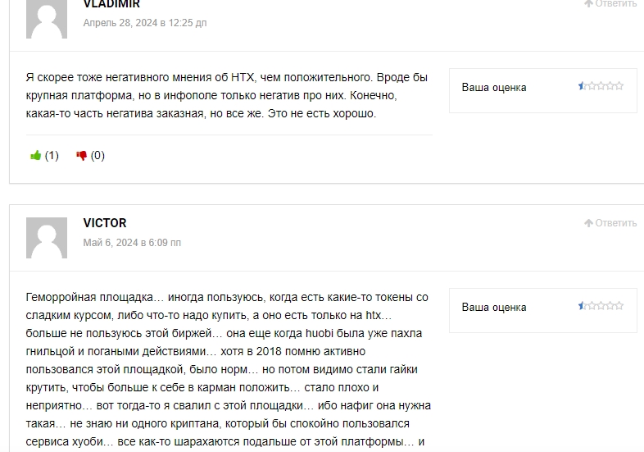Click the date Апрель 28, 2024 в 12:25 дп
This screenshot has height=452, width=644.
pyautogui.click(x=145, y=23)
